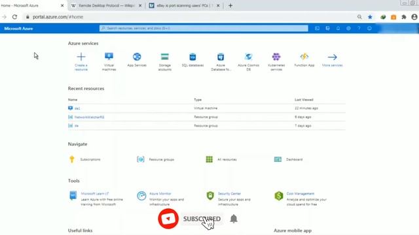The image size is (419, 235).
Task: Open the Resource groups navigate link
Action: 162,159
